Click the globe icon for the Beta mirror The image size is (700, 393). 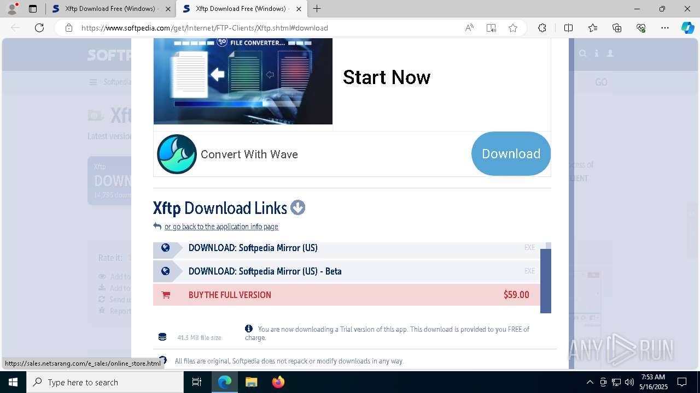tap(165, 271)
